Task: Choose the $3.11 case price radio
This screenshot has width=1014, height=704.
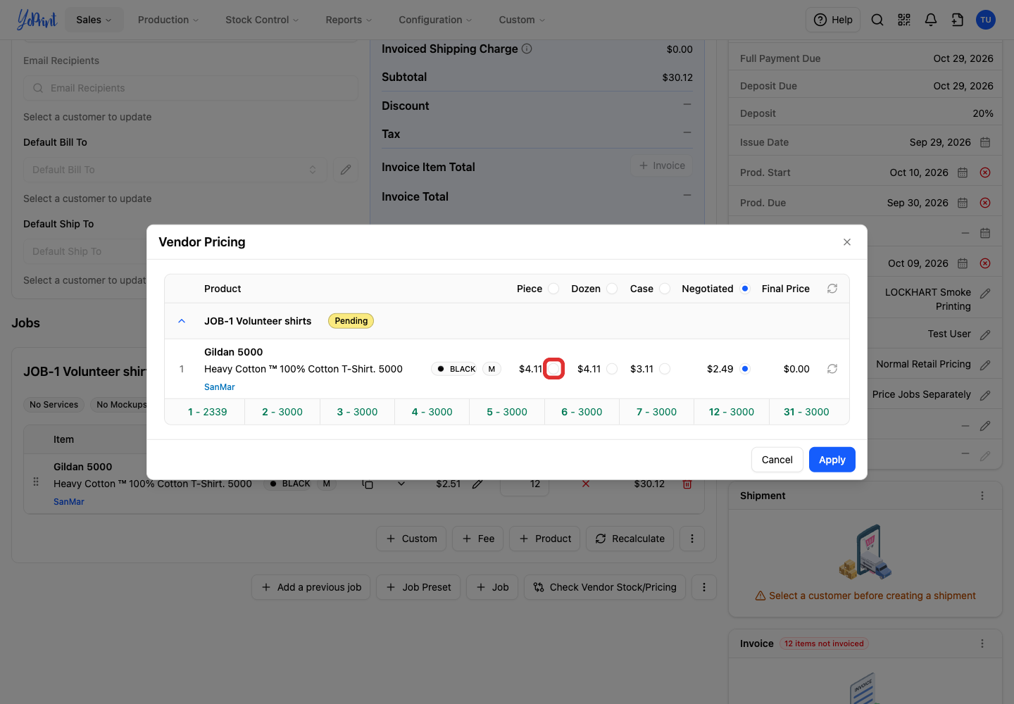Action: pos(665,369)
